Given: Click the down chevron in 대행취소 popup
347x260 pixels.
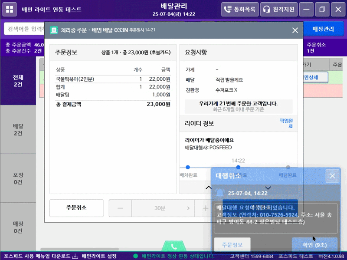Looking at the screenshot, I should [x=268, y=188].
